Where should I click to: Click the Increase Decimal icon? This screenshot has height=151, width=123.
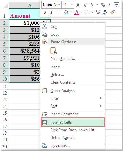98,12
